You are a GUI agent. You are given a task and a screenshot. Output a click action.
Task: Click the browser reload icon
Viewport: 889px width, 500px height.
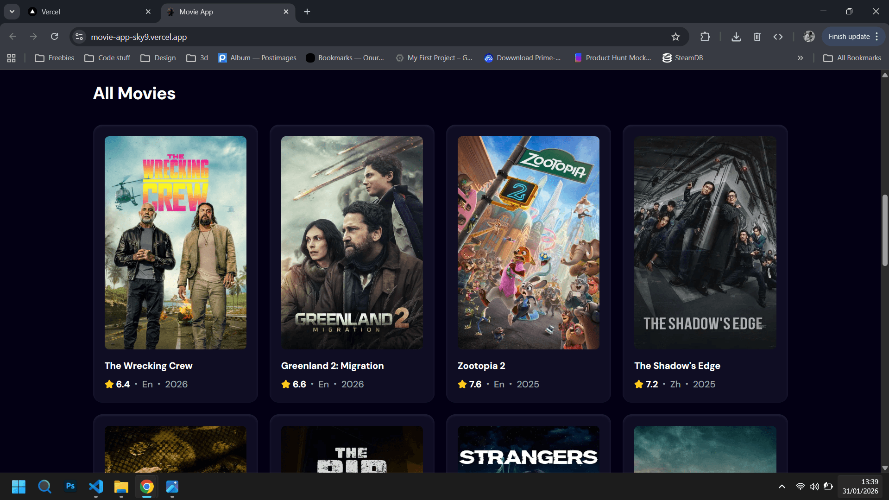coord(54,36)
